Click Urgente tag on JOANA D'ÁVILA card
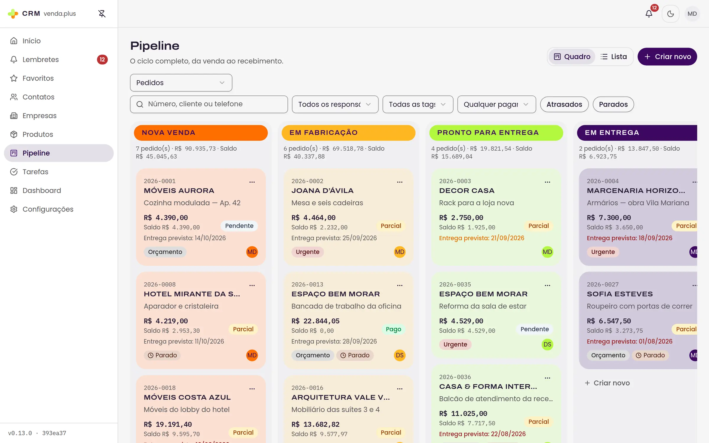 tap(308, 252)
